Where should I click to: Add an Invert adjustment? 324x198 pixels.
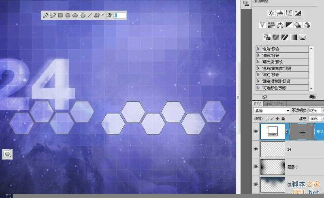(267, 37)
